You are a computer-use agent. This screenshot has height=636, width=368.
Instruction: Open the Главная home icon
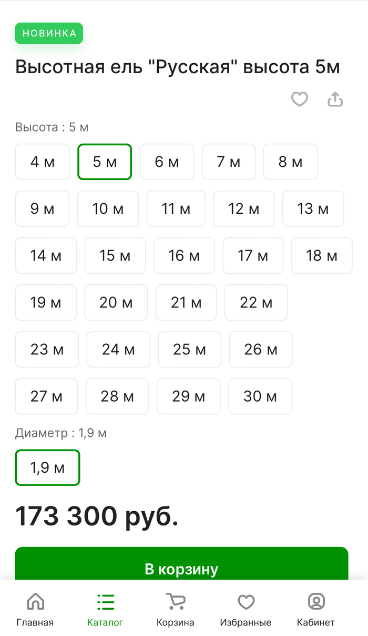tap(35, 601)
